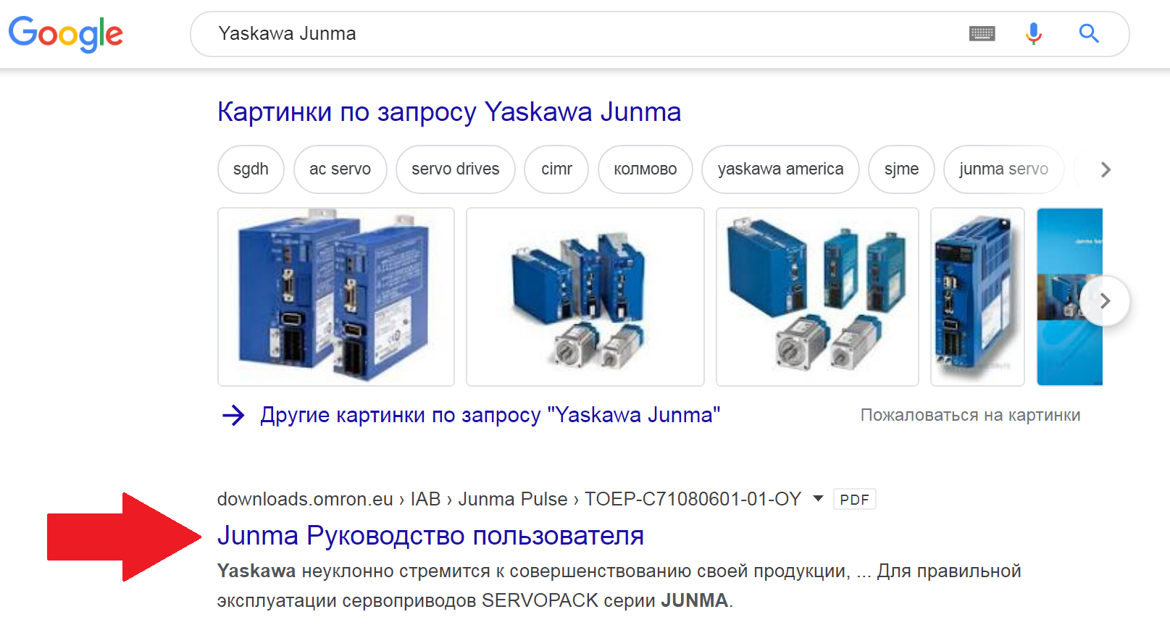Advance image carousel with round arrow button
This screenshot has width=1170, height=638.
click(1104, 301)
